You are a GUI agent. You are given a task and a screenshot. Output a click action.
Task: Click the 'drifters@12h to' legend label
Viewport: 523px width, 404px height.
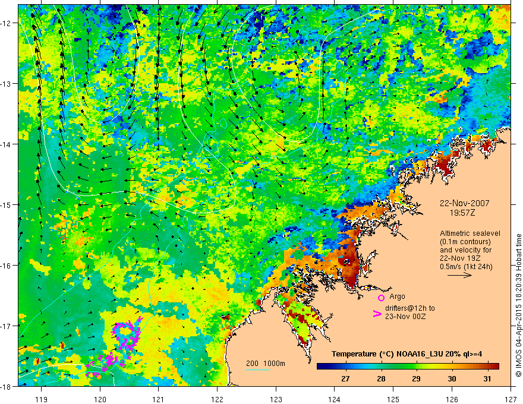pyautogui.click(x=410, y=308)
